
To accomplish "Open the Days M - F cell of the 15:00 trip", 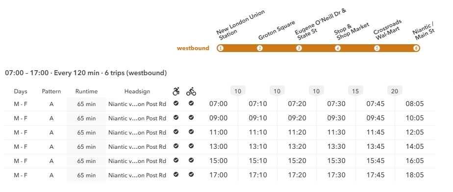I will click(21, 161).
